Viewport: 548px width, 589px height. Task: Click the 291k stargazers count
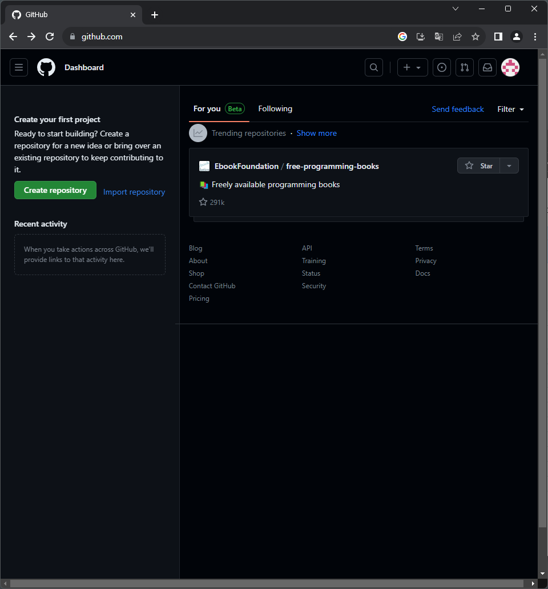pos(212,202)
